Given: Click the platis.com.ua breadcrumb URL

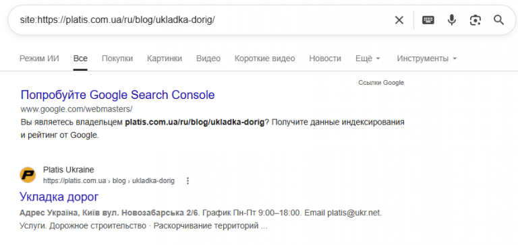Looking at the screenshot, I should click(109, 180).
